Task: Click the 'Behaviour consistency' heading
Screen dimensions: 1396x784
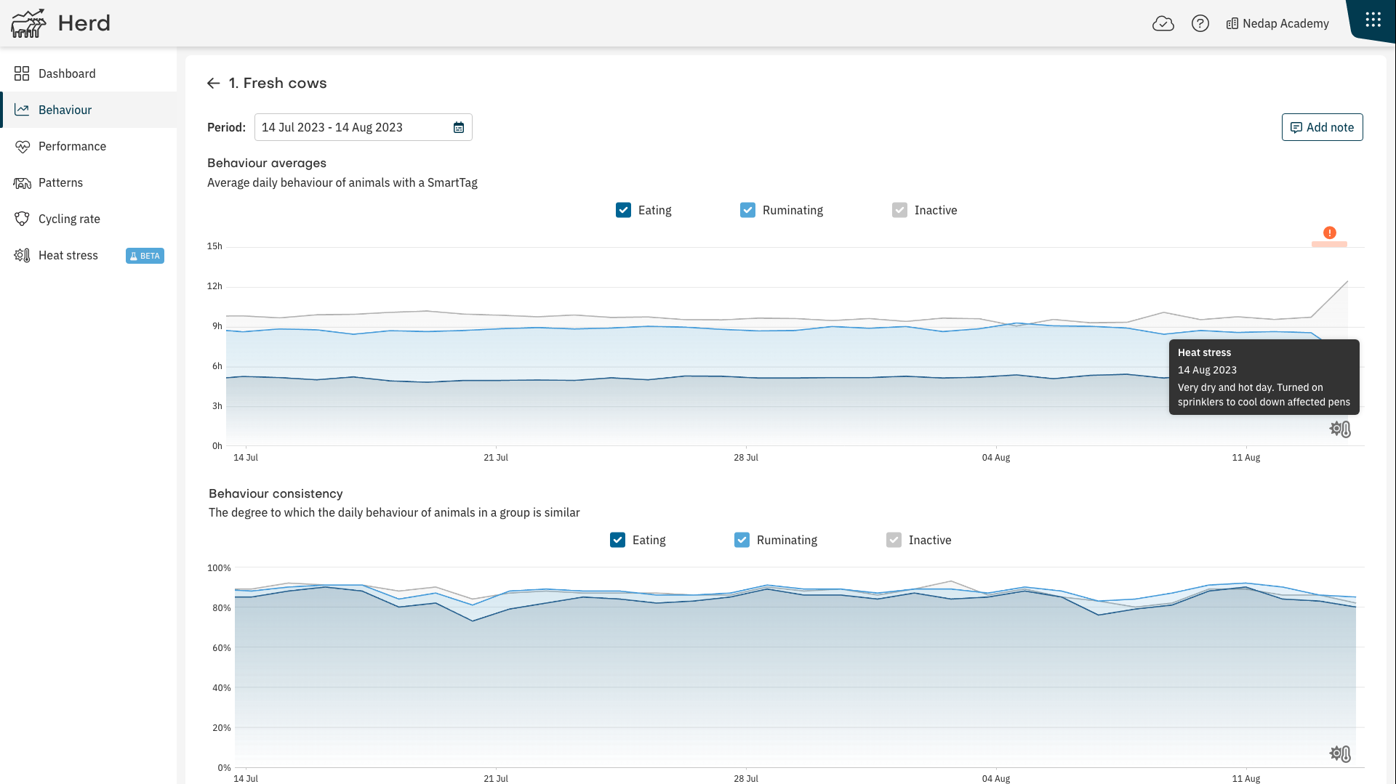Action: (x=276, y=493)
